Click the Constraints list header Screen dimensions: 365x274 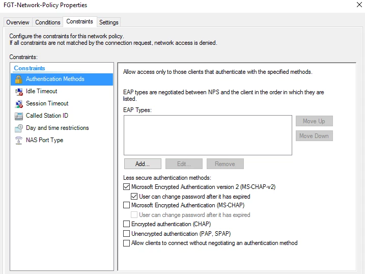[x=30, y=68]
